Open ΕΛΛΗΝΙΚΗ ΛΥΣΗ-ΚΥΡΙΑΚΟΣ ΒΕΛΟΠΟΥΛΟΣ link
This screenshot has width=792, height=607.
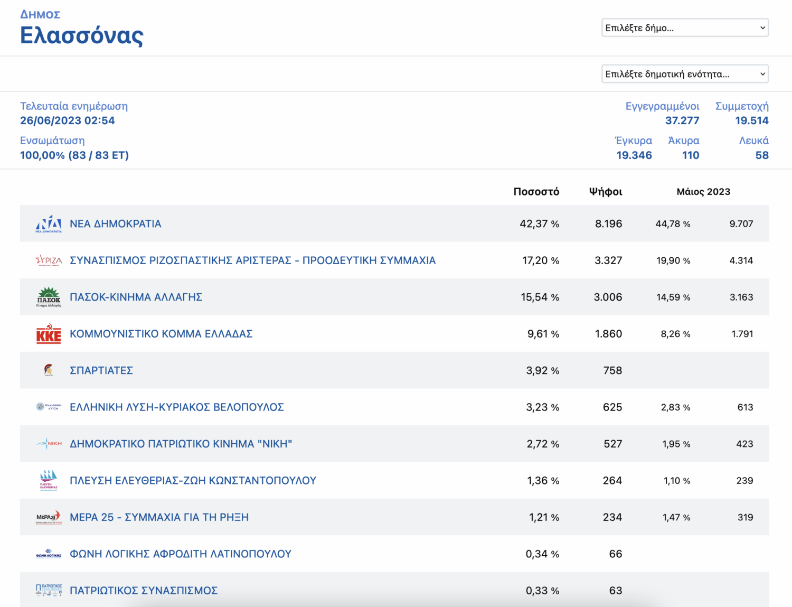click(177, 407)
